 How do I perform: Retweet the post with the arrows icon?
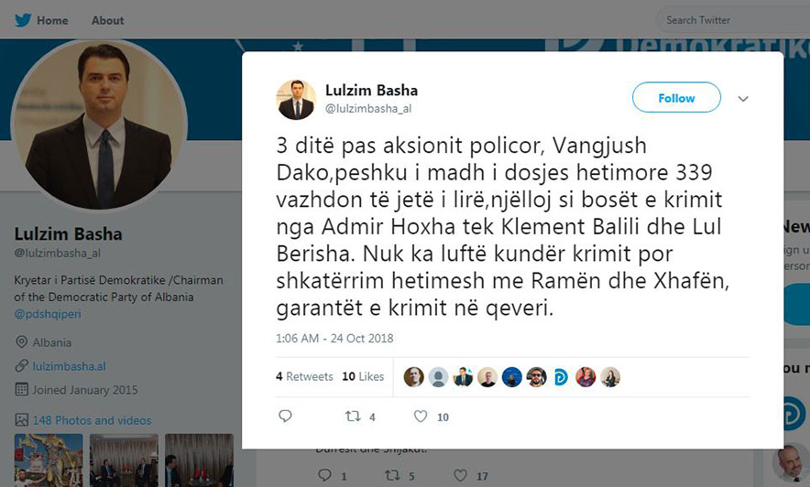point(353,416)
